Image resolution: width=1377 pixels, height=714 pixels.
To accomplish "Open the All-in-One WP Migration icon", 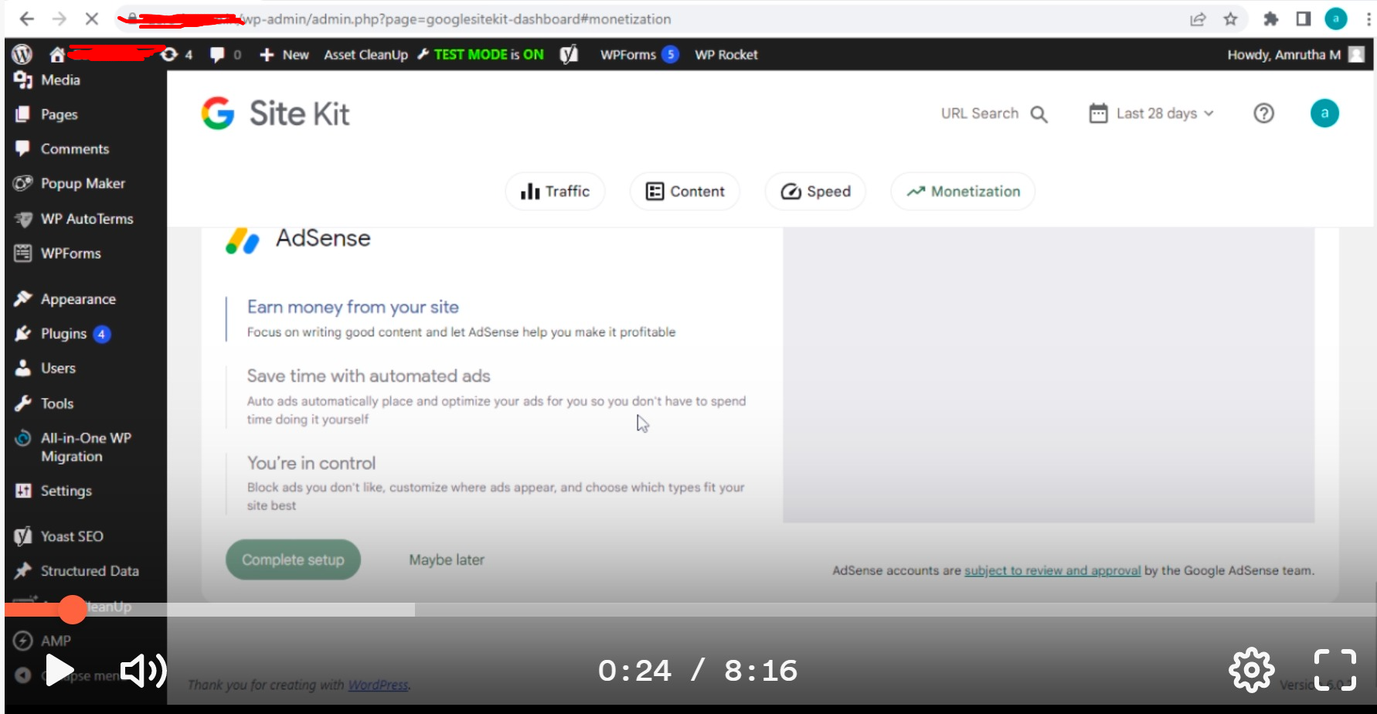I will coord(22,438).
